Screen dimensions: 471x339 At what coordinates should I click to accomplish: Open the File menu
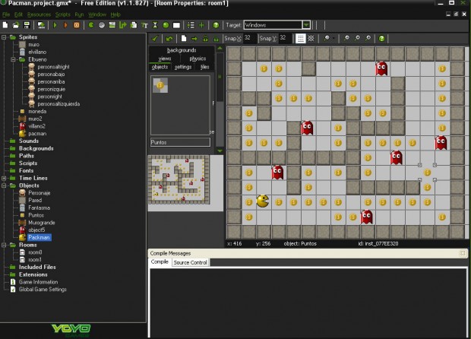click(6, 14)
